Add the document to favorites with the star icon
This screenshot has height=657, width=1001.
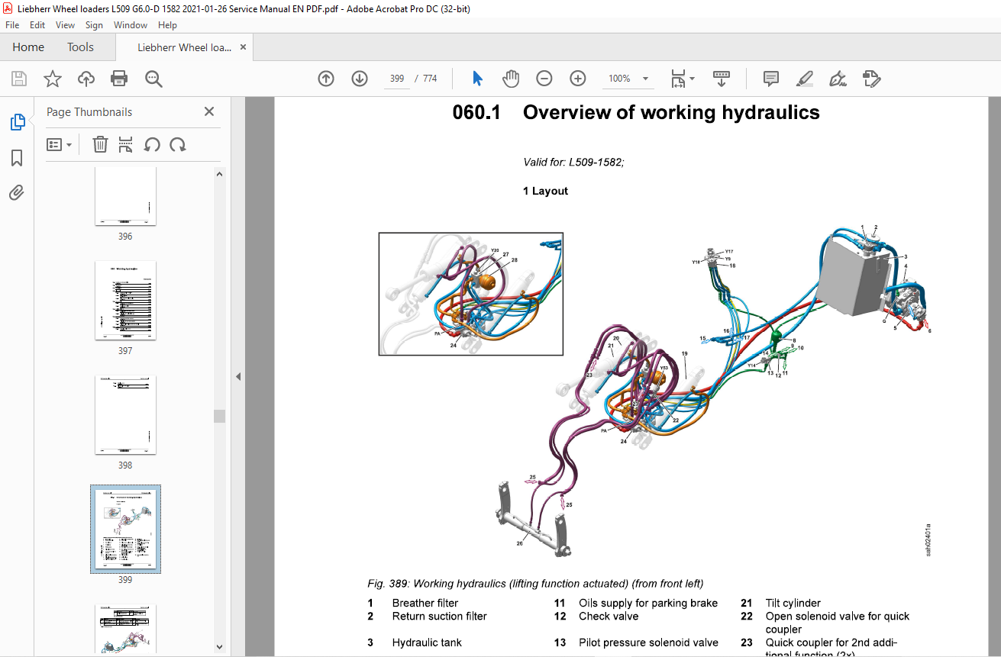tap(53, 79)
